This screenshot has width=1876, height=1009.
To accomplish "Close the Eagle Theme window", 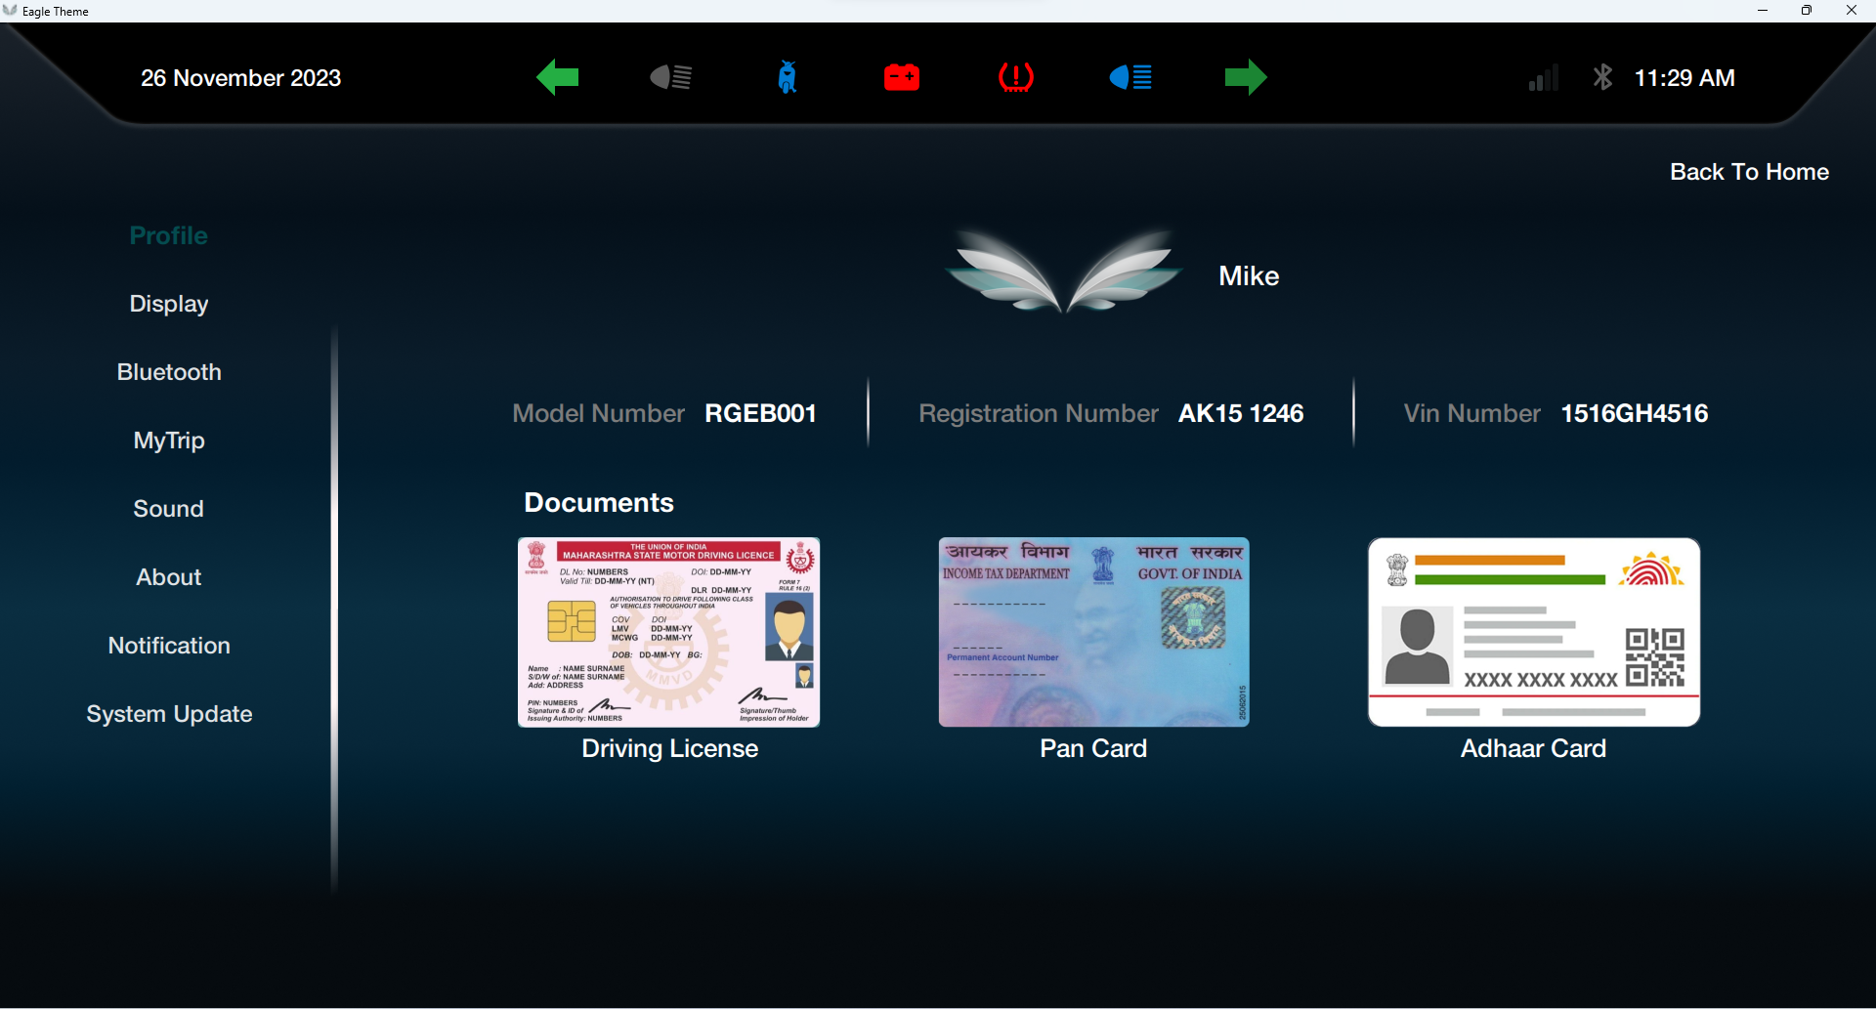I will tap(1852, 11).
